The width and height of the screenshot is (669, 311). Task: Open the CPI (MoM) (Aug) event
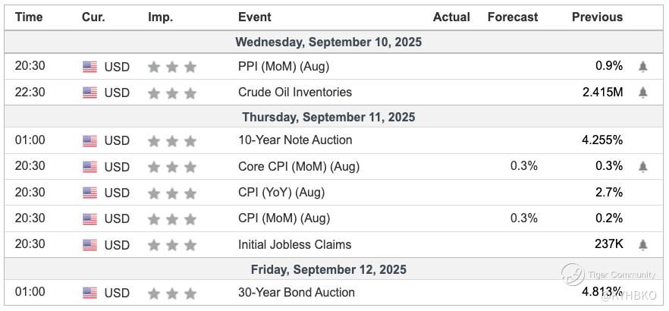284,218
